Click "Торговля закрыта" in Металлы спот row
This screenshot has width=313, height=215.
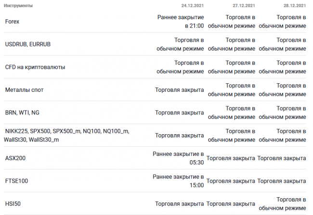pos(179,90)
